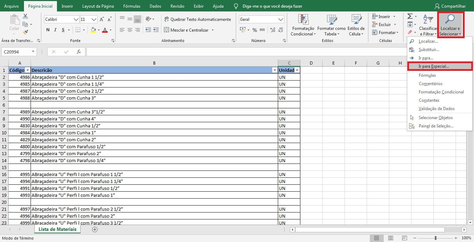Click the Excluir cells button
Screen dimensions: 474x242
(381, 24)
